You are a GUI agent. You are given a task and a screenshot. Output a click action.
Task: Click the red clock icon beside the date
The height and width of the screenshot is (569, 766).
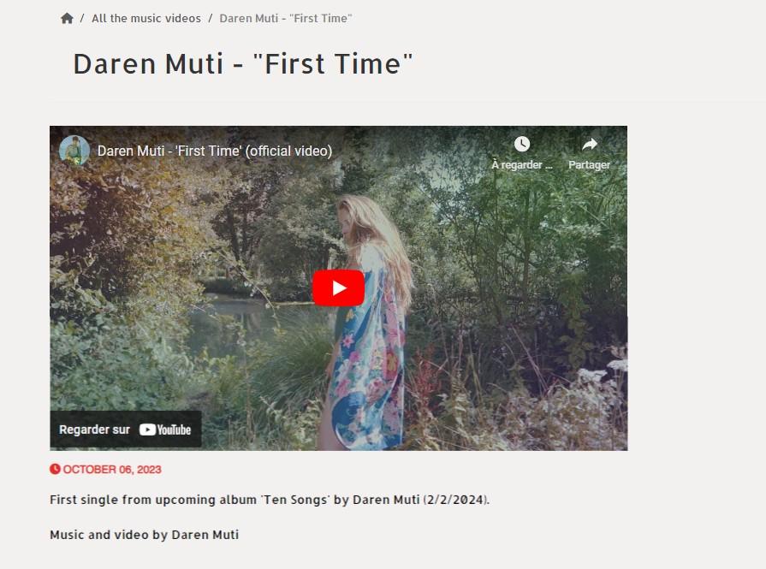click(x=55, y=469)
